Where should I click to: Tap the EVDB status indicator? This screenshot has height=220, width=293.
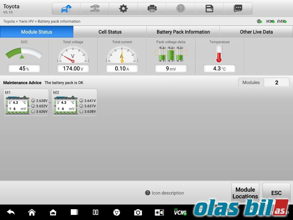pos(282,21)
